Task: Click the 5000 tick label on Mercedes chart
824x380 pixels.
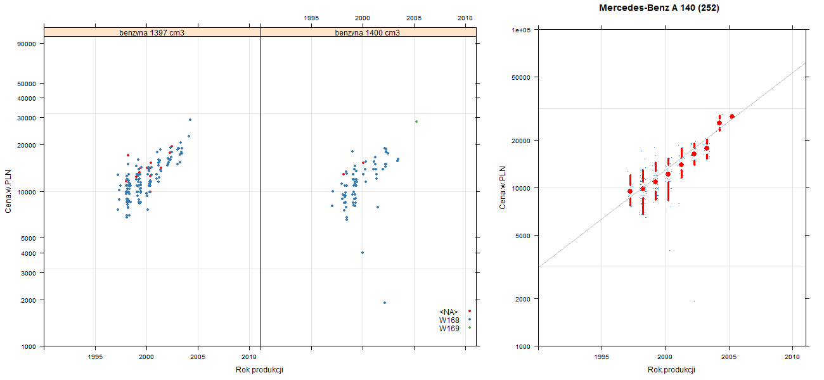Action: pyautogui.click(x=523, y=236)
